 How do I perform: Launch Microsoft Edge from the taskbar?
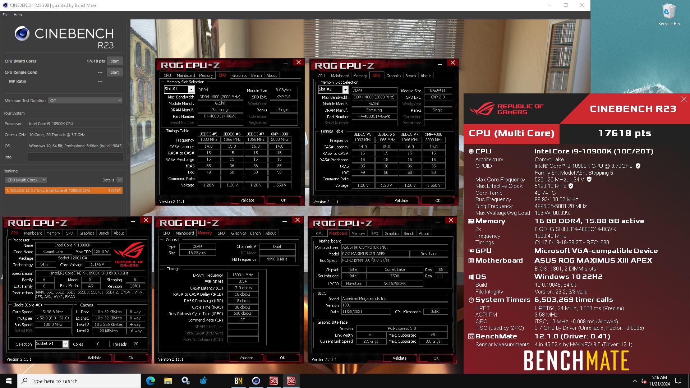[151, 381]
